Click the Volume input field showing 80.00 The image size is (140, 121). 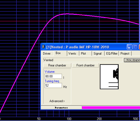[x=53, y=76]
